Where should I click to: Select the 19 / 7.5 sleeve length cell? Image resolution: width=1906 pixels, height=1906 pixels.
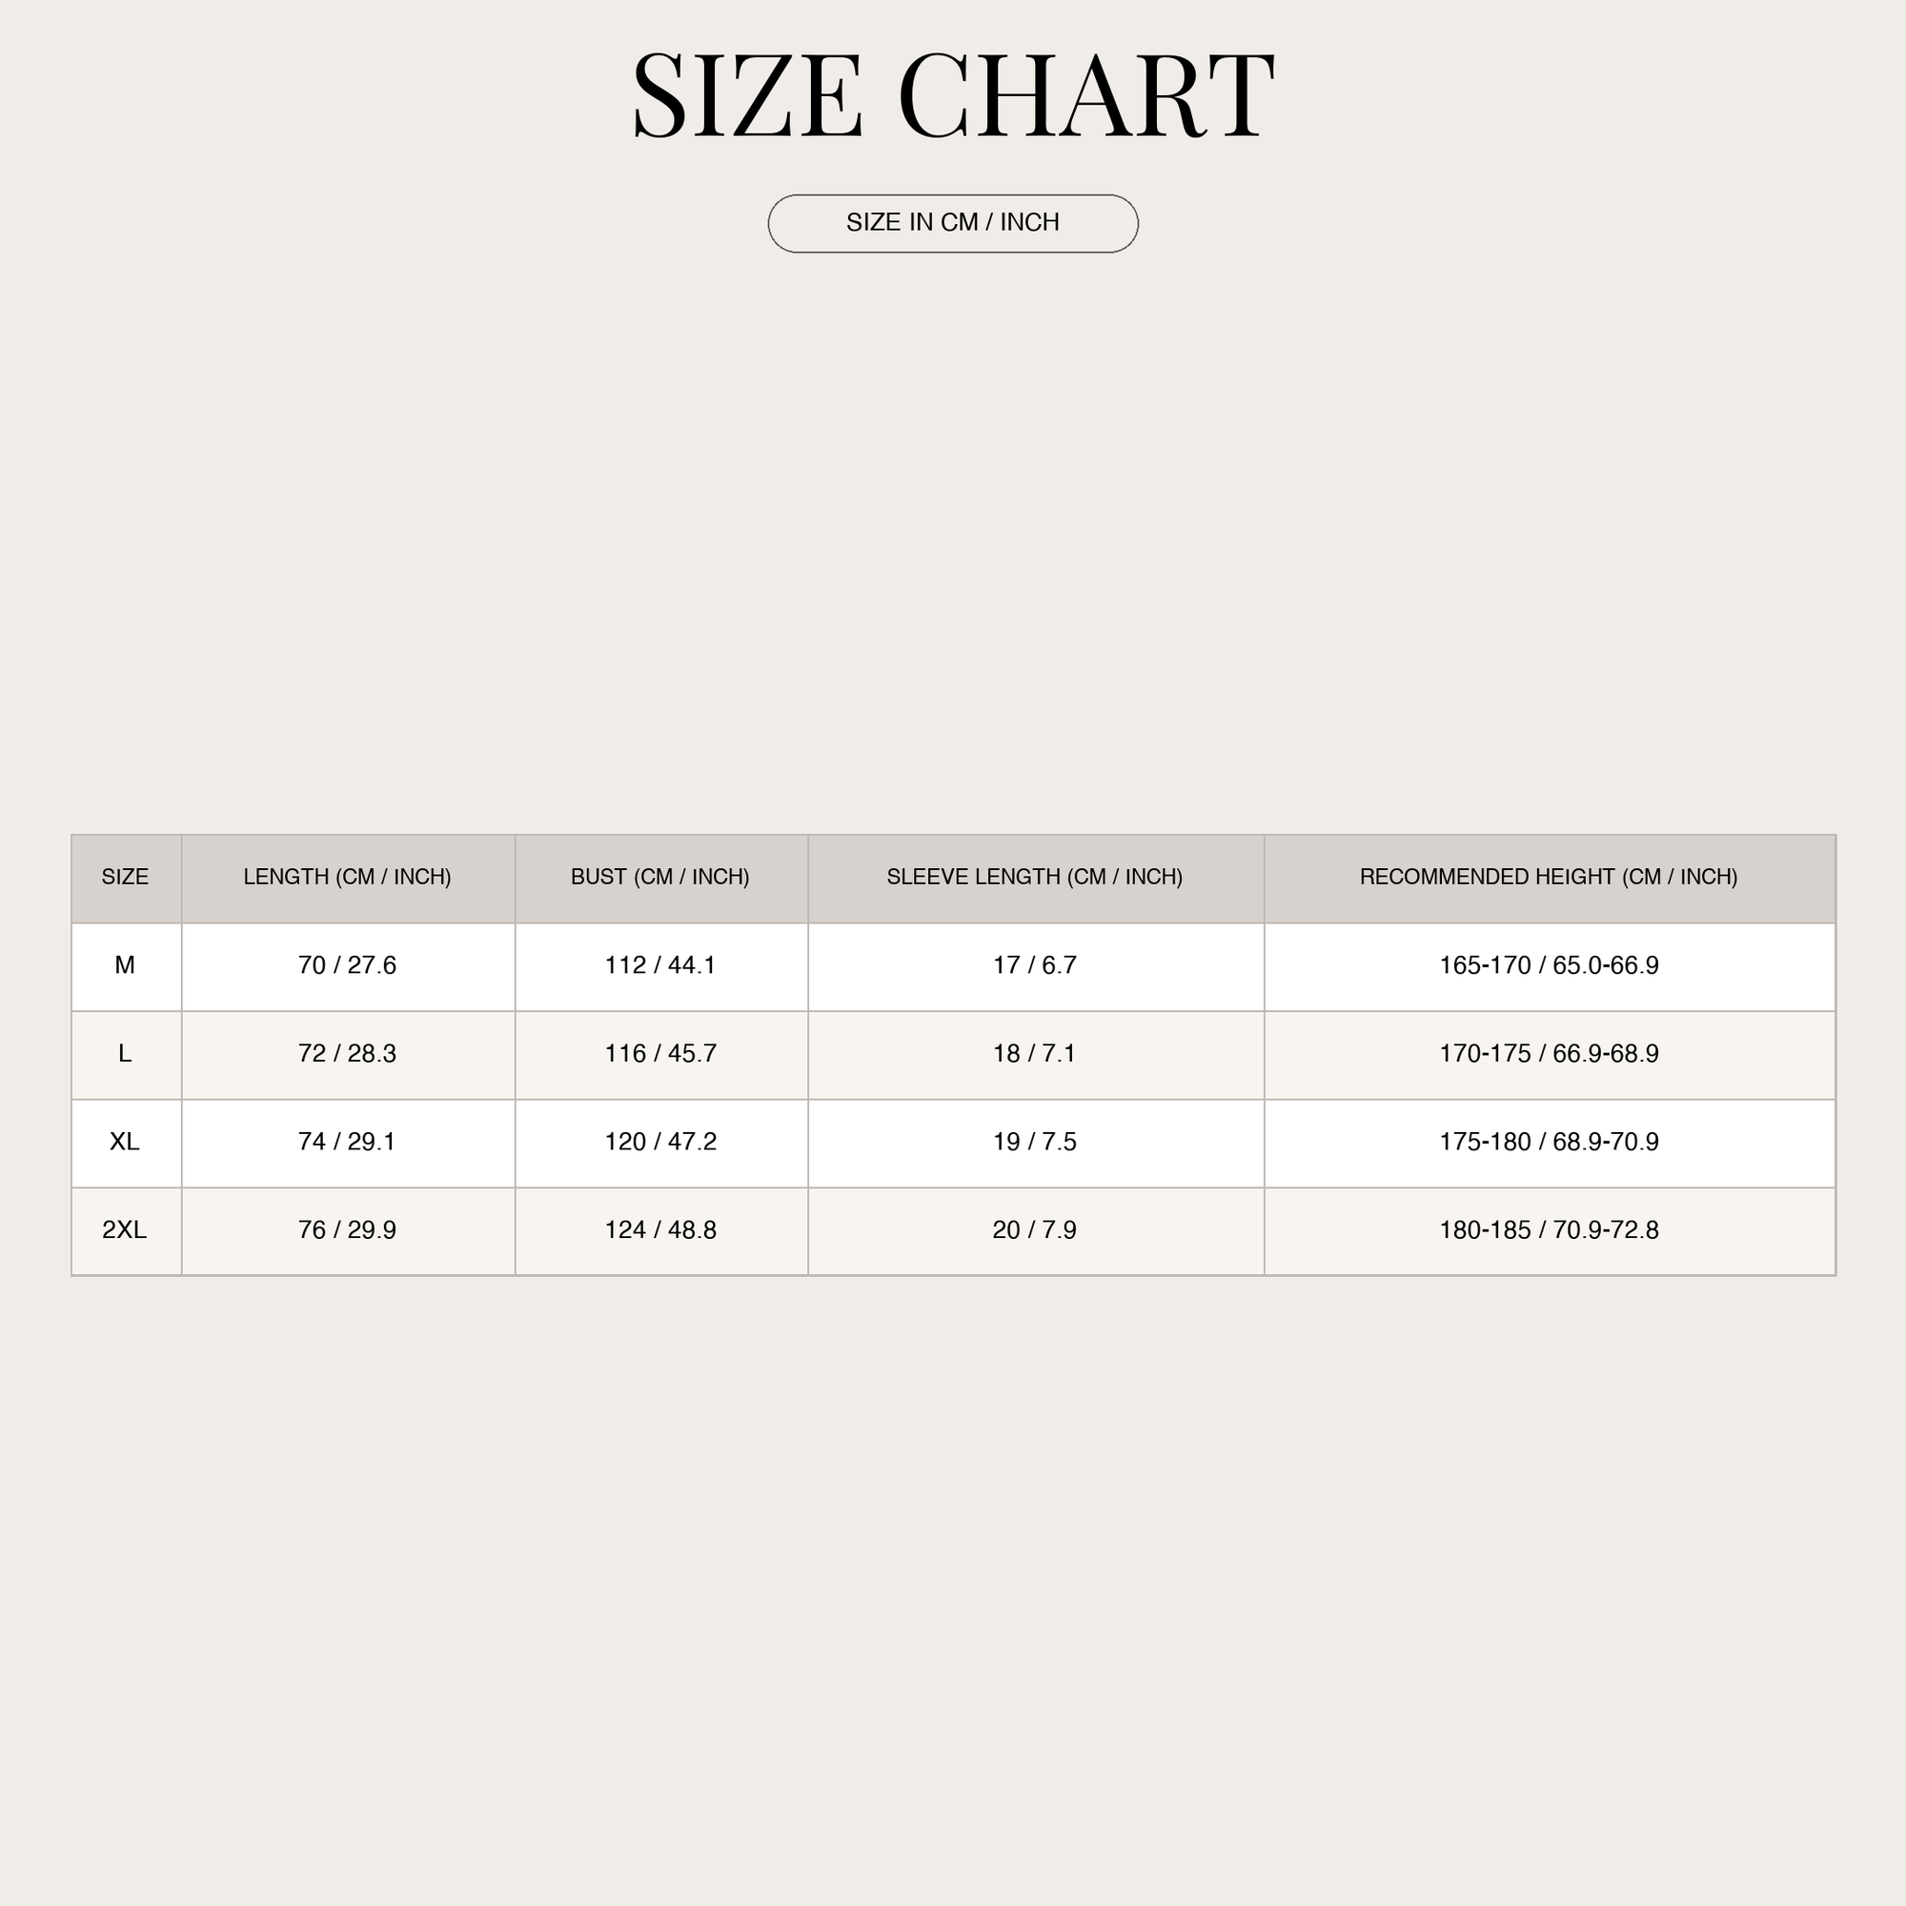1036,1144
